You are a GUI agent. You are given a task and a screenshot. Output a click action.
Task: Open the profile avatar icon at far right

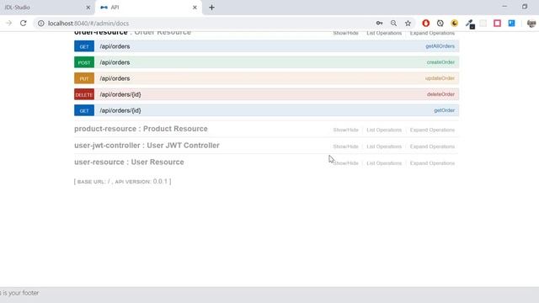click(x=531, y=24)
